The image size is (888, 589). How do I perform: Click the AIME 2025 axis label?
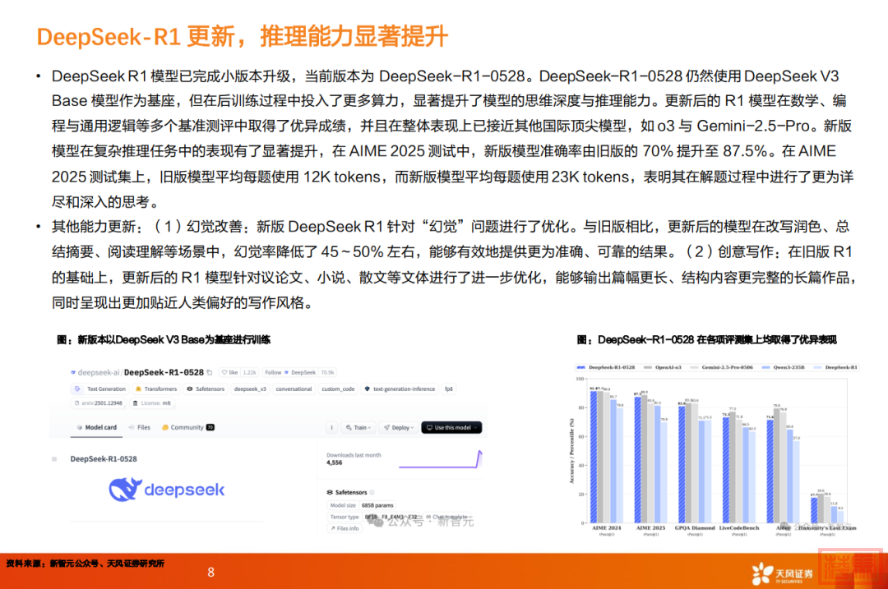tap(650, 528)
